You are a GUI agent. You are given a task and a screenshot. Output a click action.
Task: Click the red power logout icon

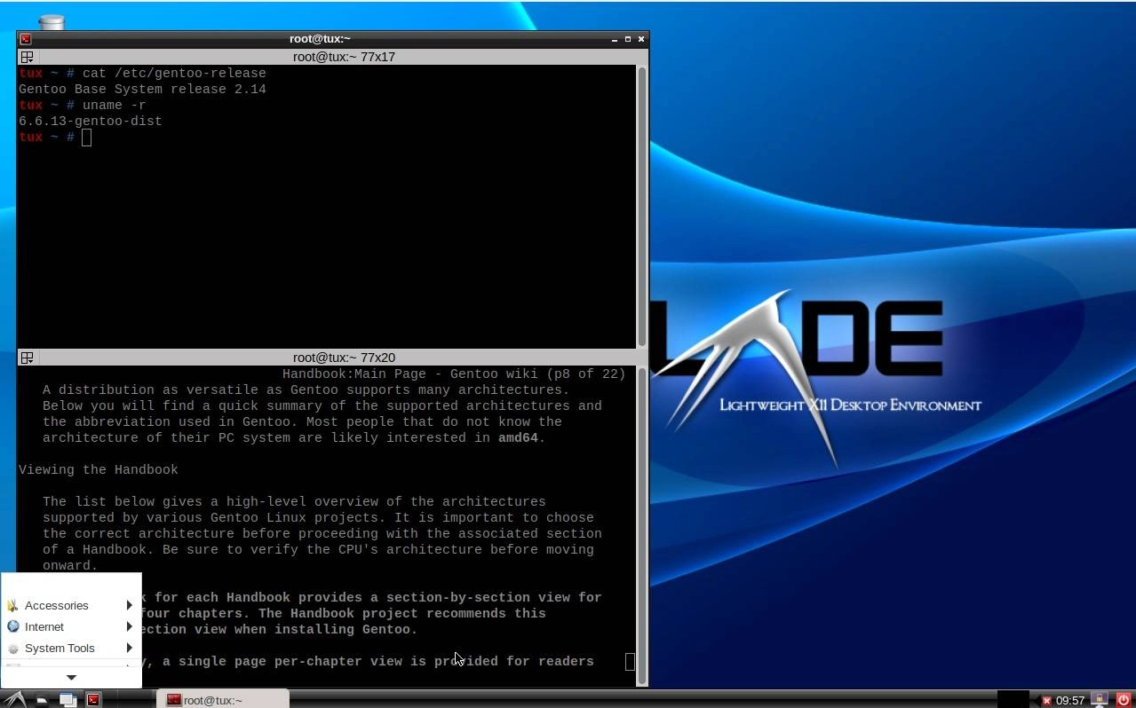[1123, 700]
